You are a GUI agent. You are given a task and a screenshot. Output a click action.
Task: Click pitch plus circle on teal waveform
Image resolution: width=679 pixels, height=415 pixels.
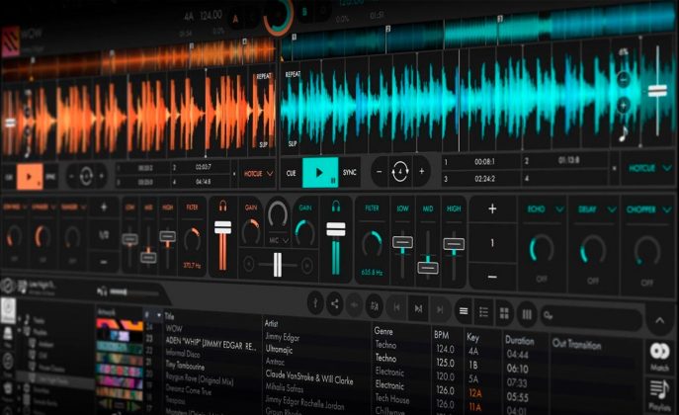pyautogui.click(x=623, y=105)
